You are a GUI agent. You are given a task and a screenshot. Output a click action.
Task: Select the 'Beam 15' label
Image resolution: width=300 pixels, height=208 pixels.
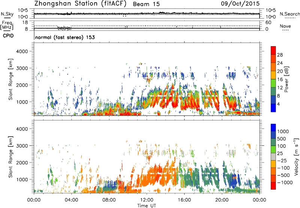tap(146, 4)
